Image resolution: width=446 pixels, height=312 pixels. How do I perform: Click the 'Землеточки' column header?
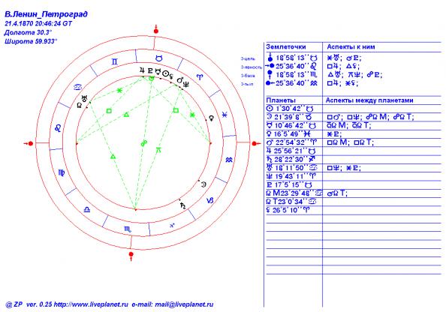[x=286, y=47]
